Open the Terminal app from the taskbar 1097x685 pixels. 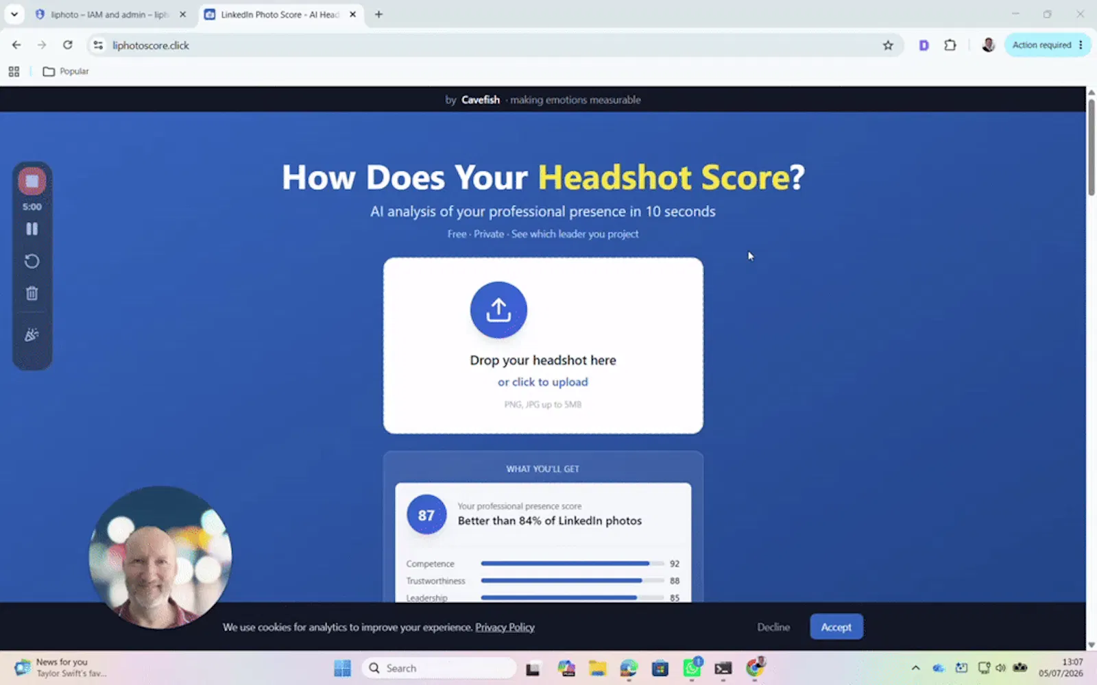click(723, 668)
